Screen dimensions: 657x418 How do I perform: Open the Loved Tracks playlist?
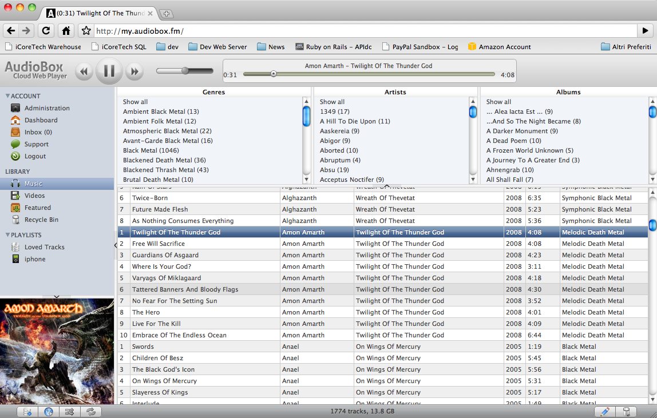(x=44, y=247)
